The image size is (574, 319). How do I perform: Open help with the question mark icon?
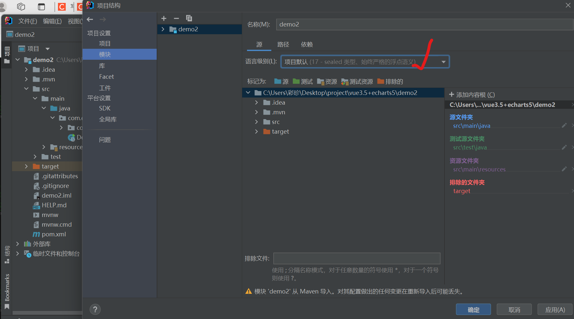95,309
